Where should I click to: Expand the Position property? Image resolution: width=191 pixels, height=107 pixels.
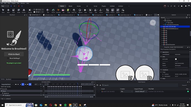tap(163, 74)
